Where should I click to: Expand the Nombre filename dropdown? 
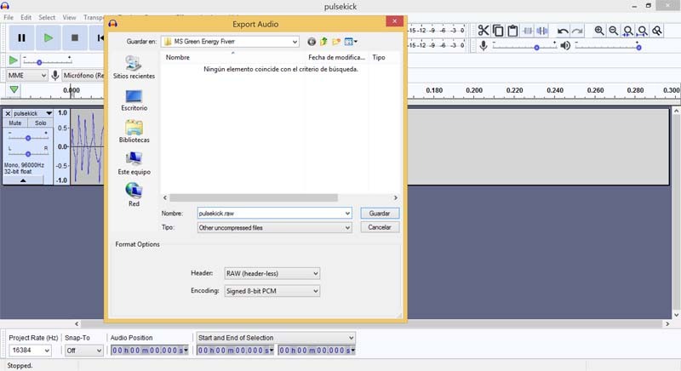click(x=347, y=214)
